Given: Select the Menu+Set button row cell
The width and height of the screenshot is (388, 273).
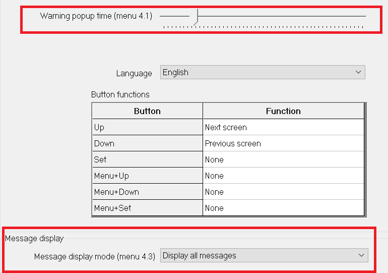Looking at the screenshot, I should pyautogui.click(x=147, y=208).
